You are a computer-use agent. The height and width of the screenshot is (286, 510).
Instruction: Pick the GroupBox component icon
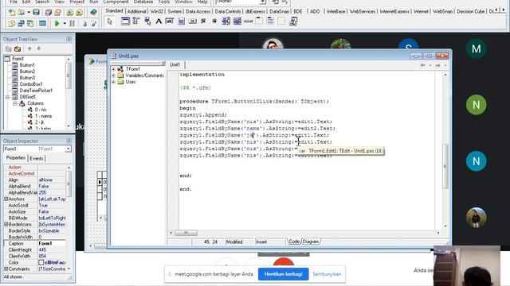pyautogui.click(x=259, y=21)
